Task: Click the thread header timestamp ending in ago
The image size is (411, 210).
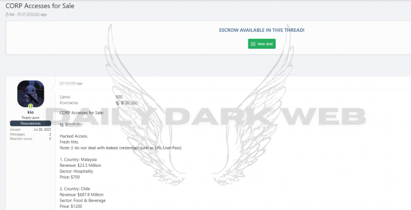Action: click(x=35, y=14)
